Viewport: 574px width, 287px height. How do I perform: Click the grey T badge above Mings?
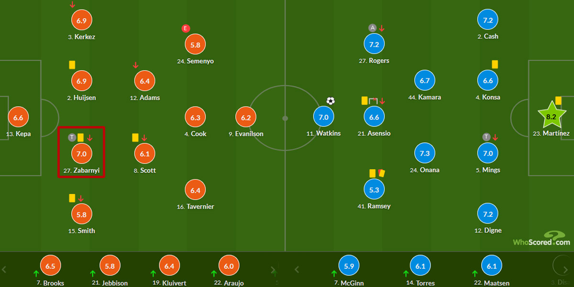[486, 138]
